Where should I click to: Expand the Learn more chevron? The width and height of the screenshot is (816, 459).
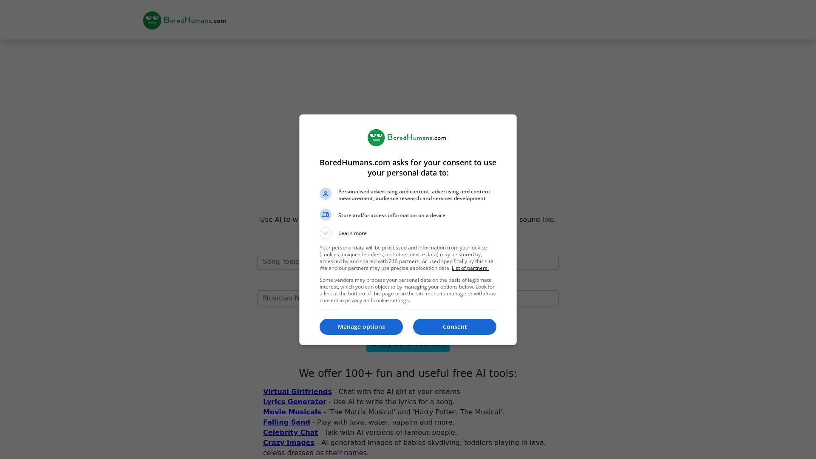326,233
